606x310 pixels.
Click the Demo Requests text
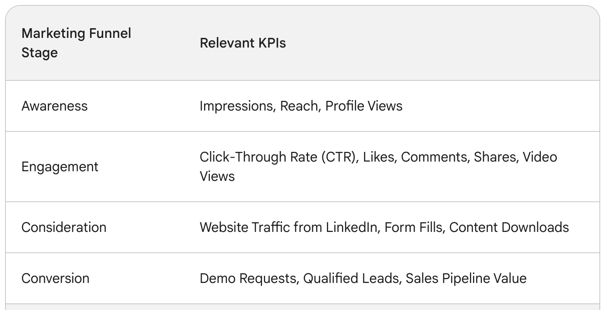(x=249, y=278)
